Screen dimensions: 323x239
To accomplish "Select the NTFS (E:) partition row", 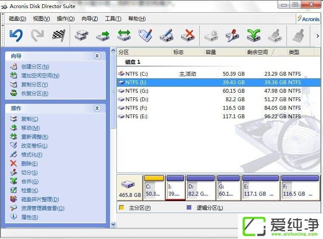I will tap(218, 117).
